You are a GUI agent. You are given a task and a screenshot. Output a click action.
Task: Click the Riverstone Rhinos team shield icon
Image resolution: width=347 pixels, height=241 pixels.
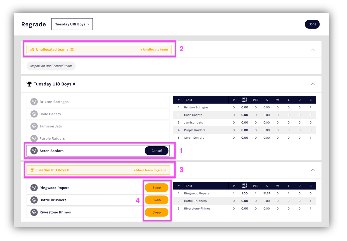(x=34, y=212)
